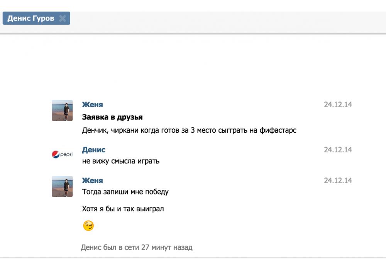The width and height of the screenshot is (386, 270).
Task: Select the message 'Хотя я бы и так выиграл'
Action: pyautogui.click(x=123, y=209)
